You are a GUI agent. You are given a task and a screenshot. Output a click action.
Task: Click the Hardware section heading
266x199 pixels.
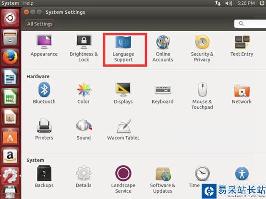point(38,76)
